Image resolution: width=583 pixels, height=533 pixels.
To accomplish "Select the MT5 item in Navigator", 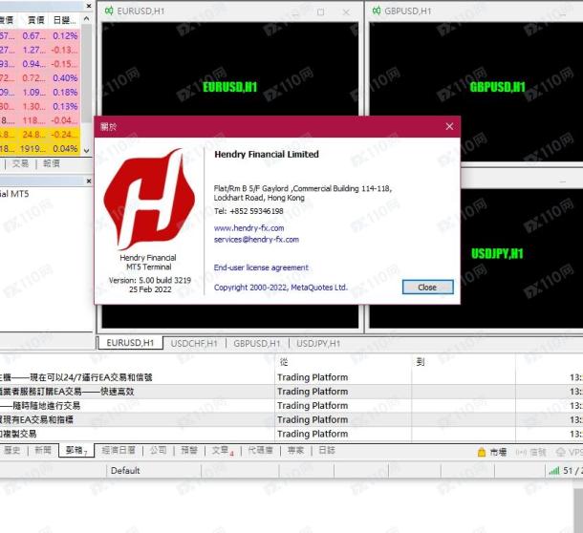I will [14, 194].
